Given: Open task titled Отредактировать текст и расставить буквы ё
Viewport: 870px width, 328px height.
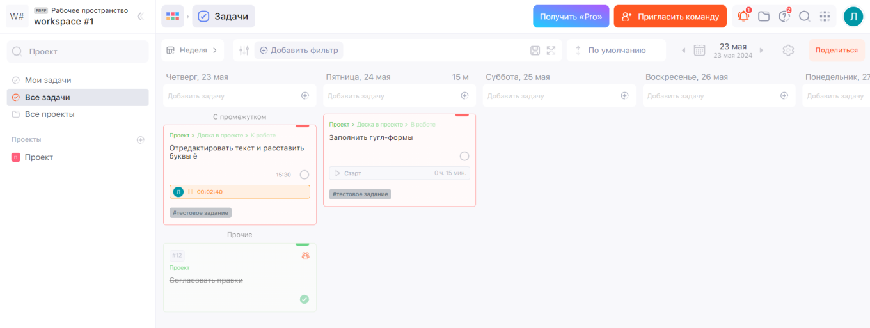Looking at the screenshot, I should click(237, 152).
